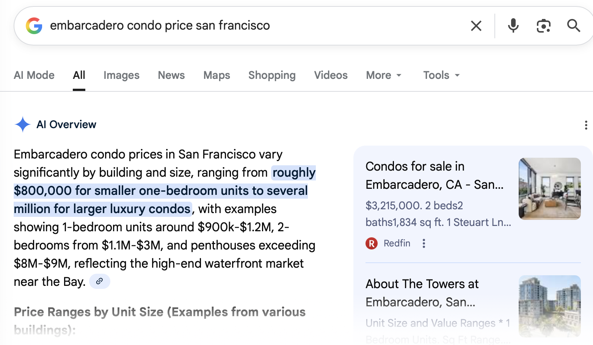Open the Maps tab
593x345 pixels.
(216, 75)
